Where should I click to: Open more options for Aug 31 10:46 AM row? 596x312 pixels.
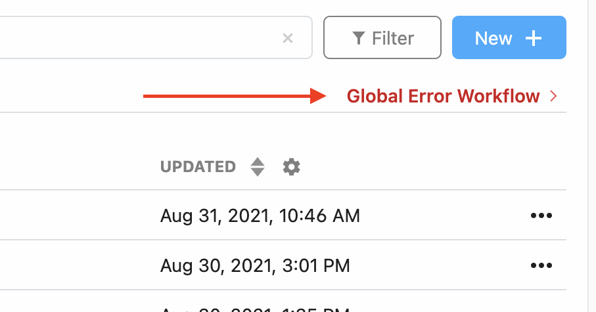[541, 215]
